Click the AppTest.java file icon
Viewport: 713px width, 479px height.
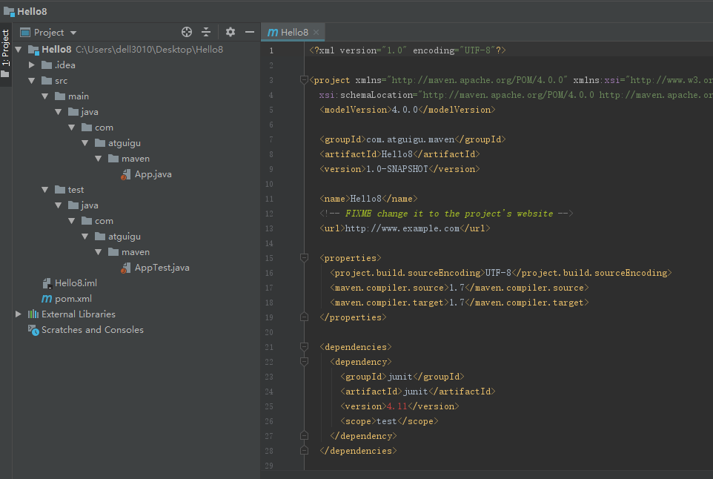[126, 268]
